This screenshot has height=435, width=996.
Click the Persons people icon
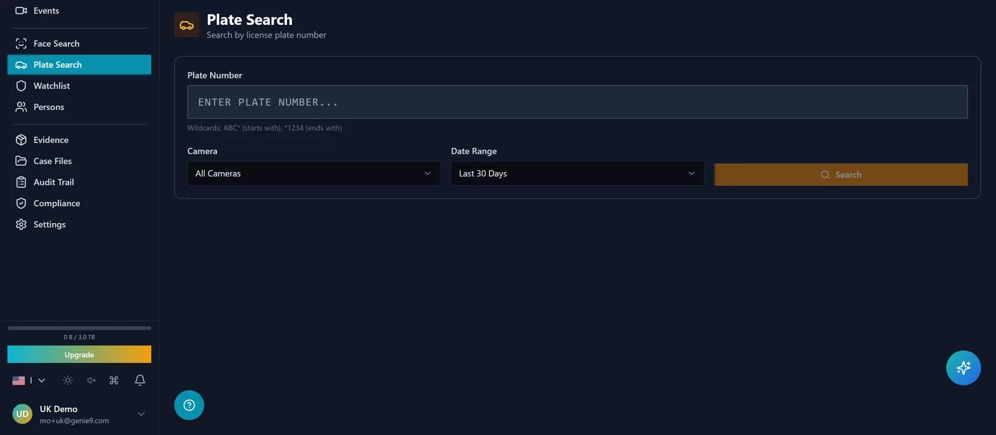coord(21,107)
